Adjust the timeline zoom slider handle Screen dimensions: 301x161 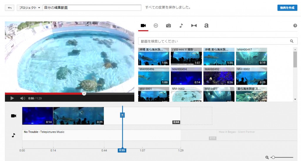tap(273, 157)
